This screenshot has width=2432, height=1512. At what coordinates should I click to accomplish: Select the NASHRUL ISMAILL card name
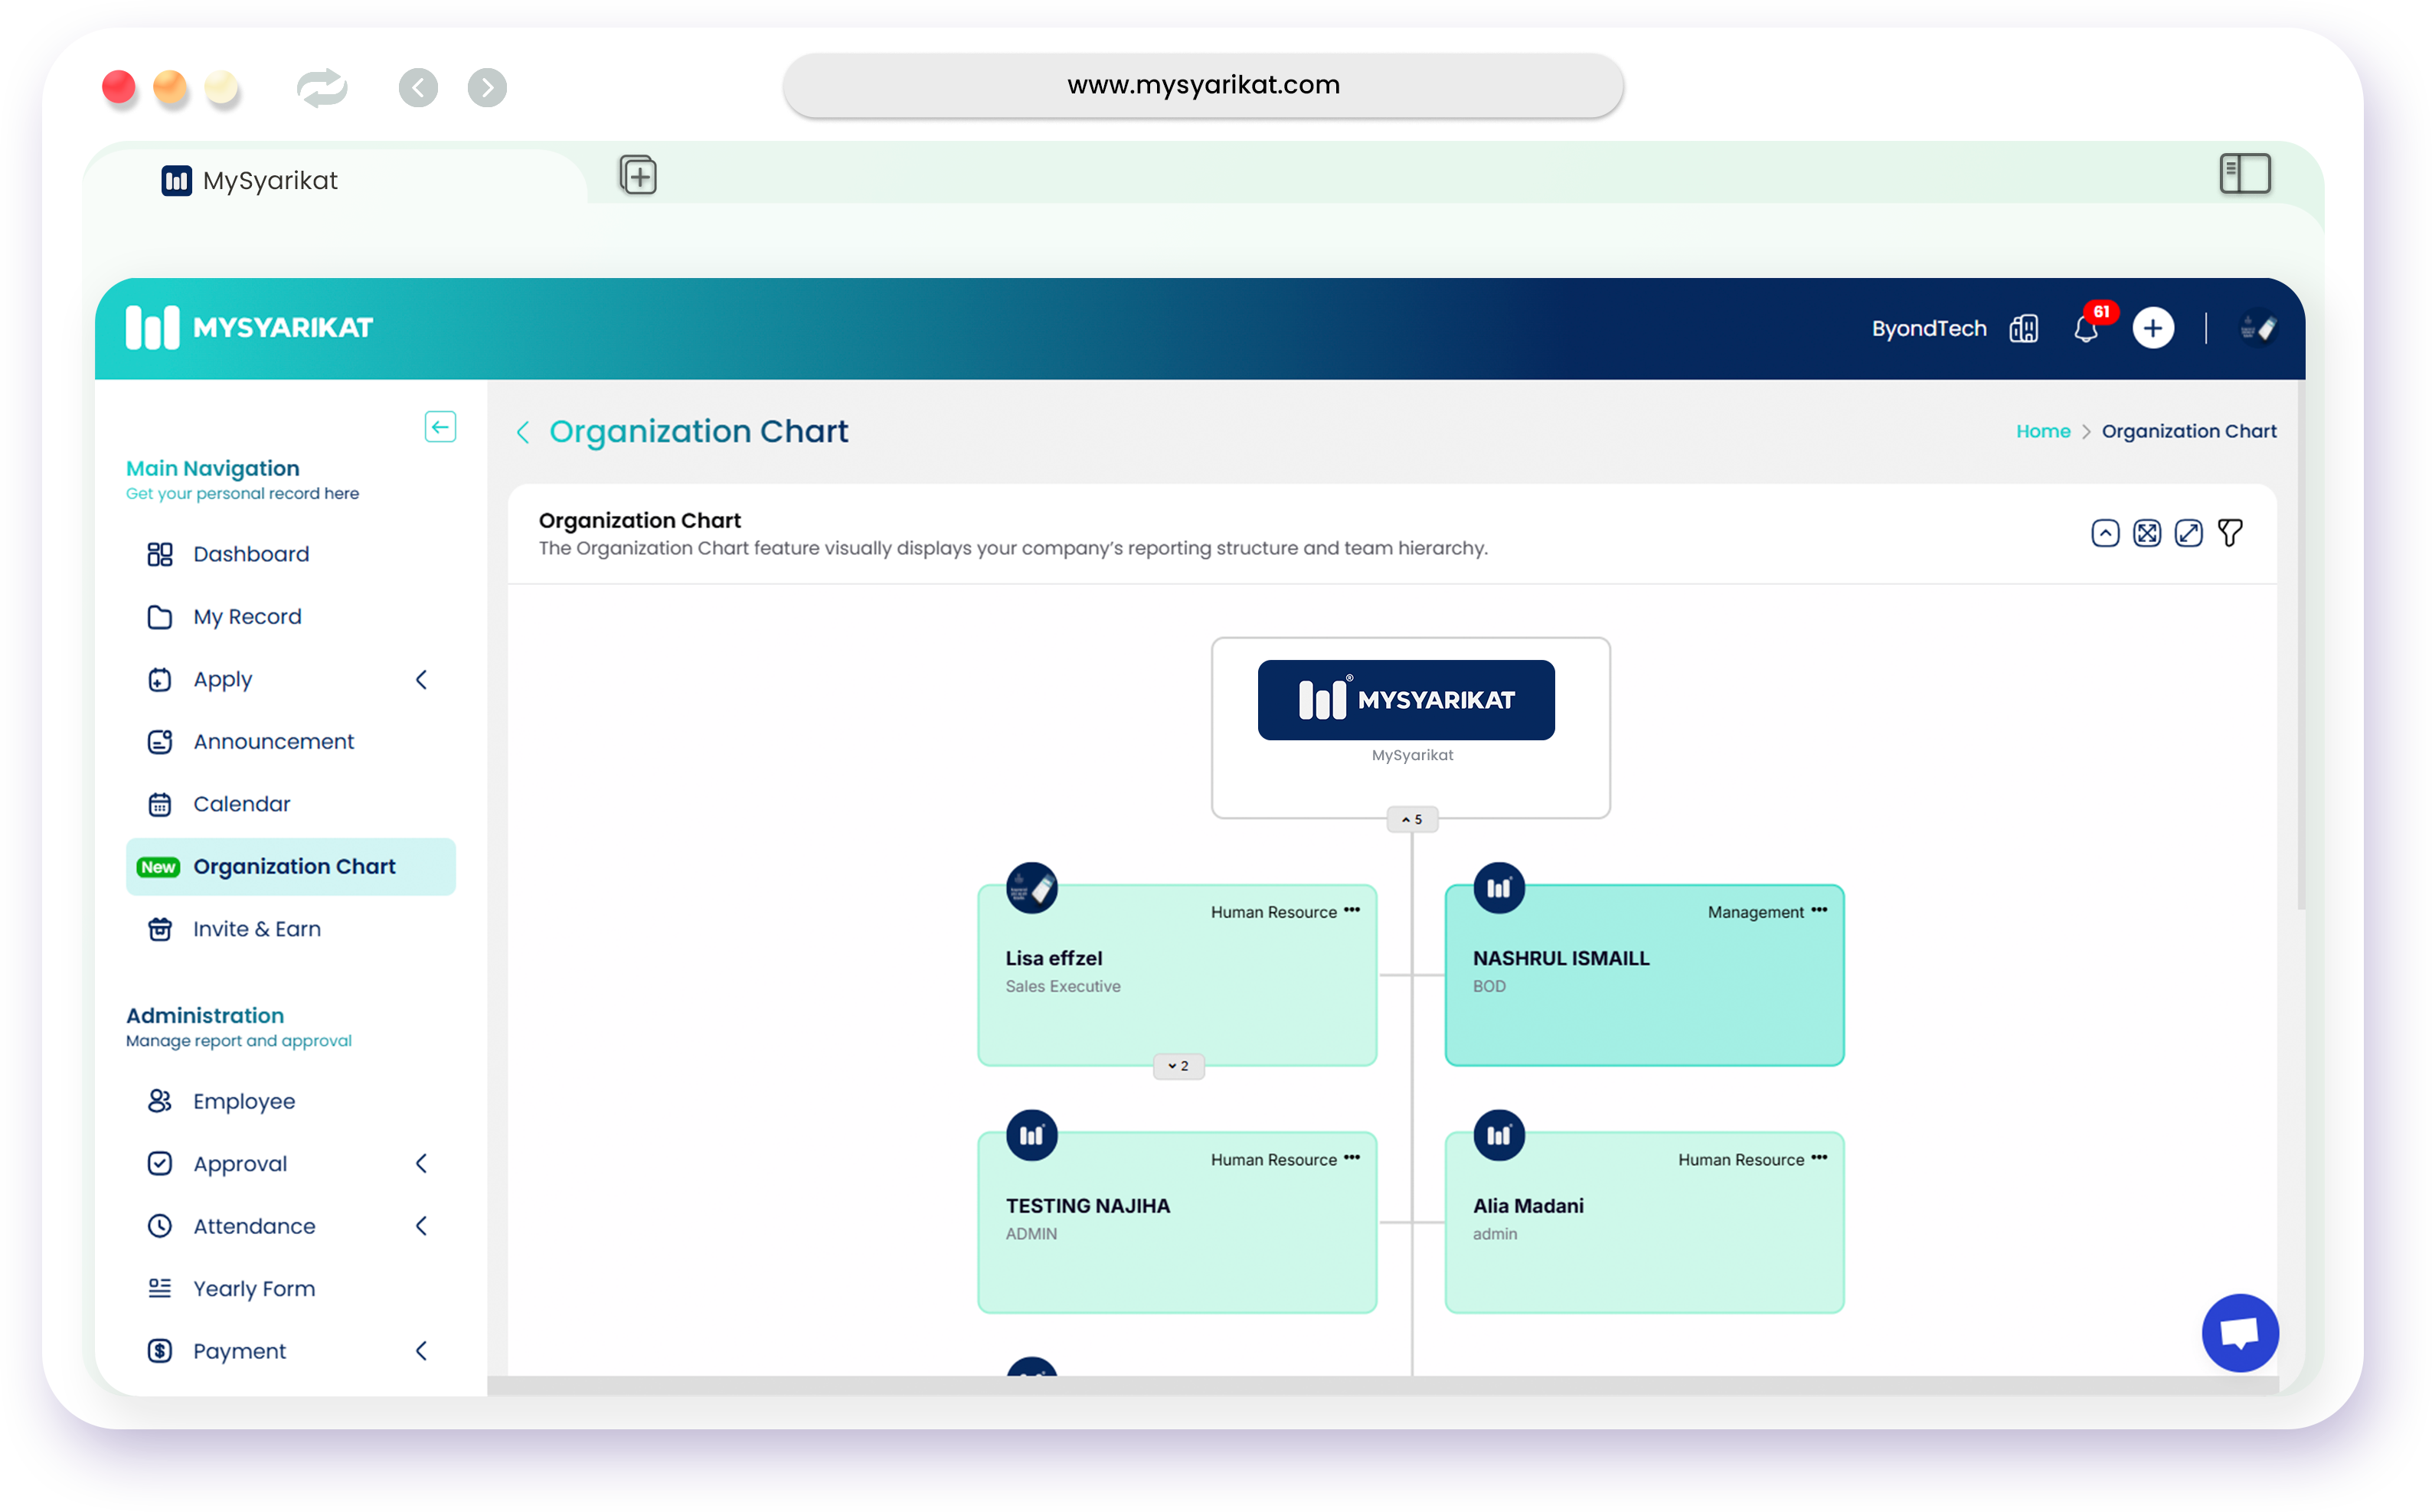1561,958
